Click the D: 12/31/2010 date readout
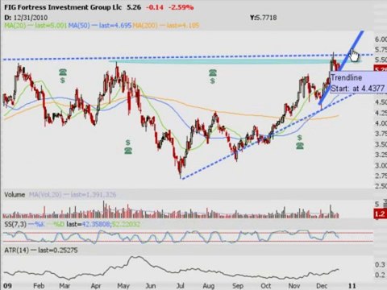387x290 pixels. 26,18
